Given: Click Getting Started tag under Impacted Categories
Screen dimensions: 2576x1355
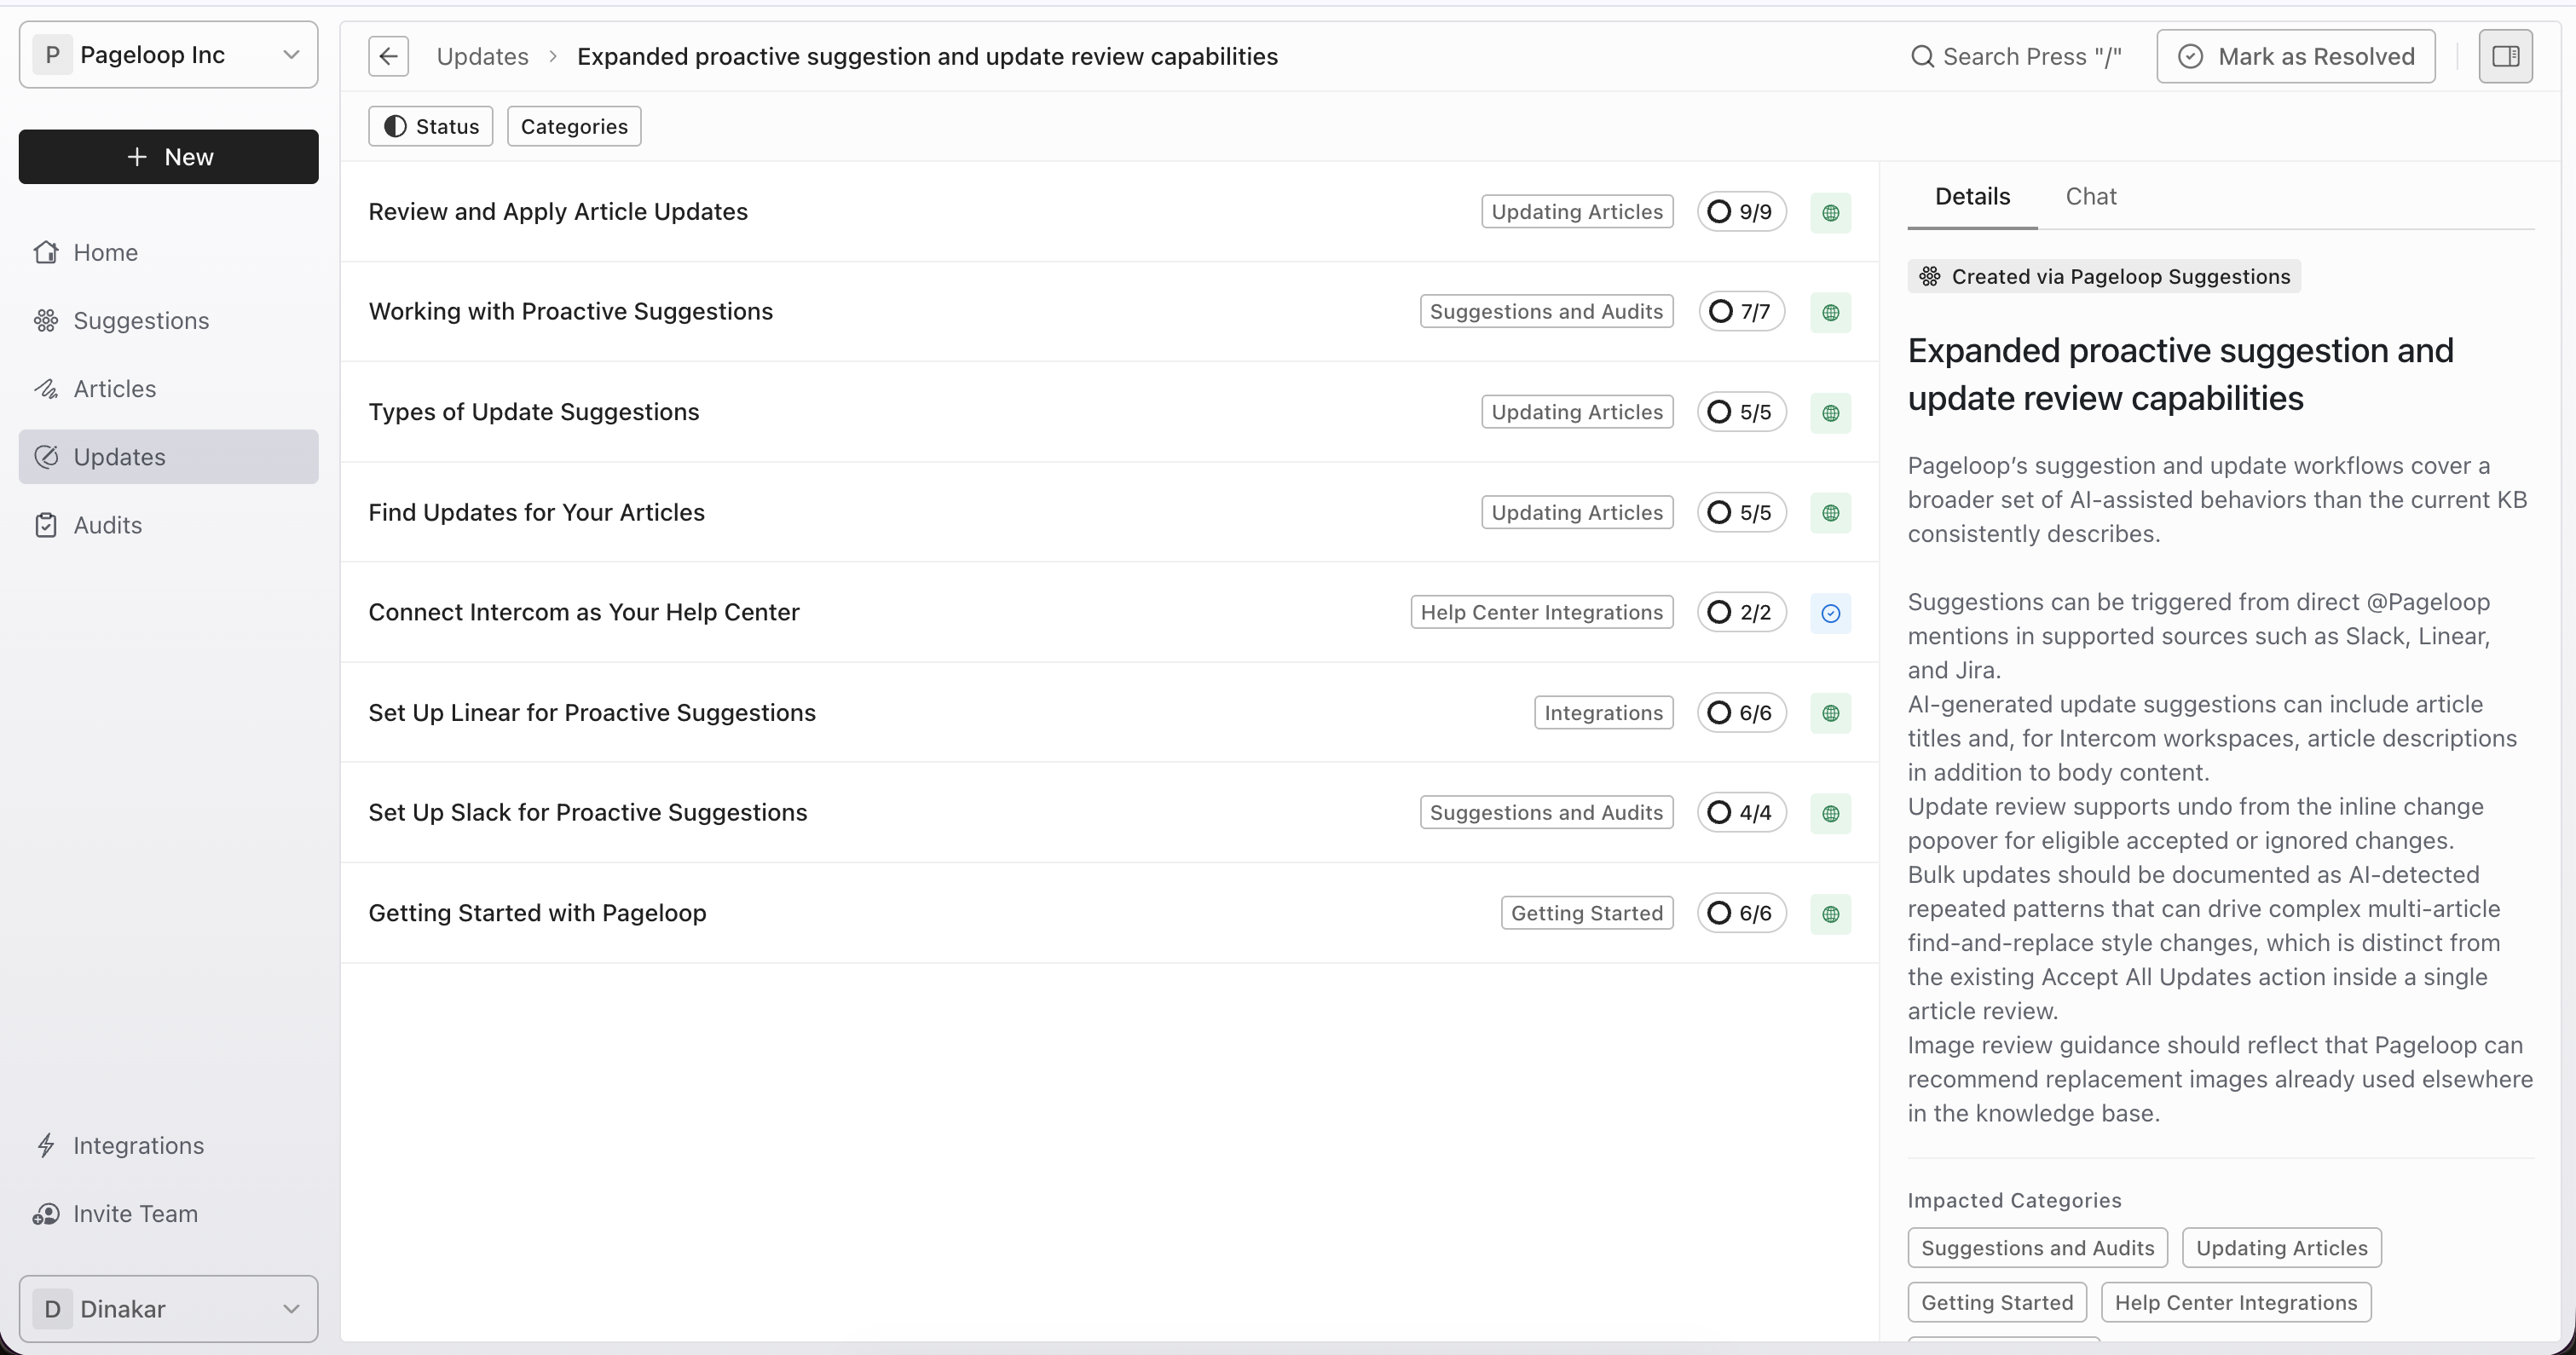Looking at the screenshot, I should 1996,1302.
